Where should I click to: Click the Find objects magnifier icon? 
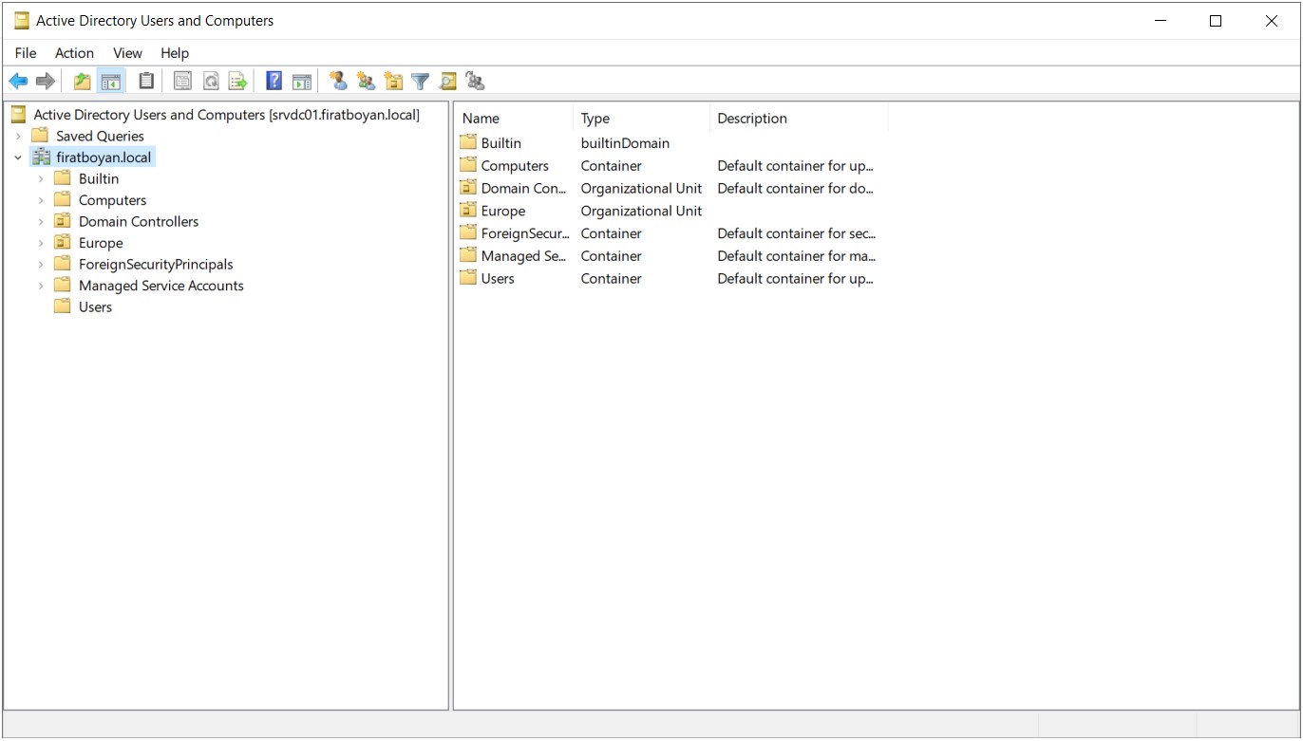[448, 82]
